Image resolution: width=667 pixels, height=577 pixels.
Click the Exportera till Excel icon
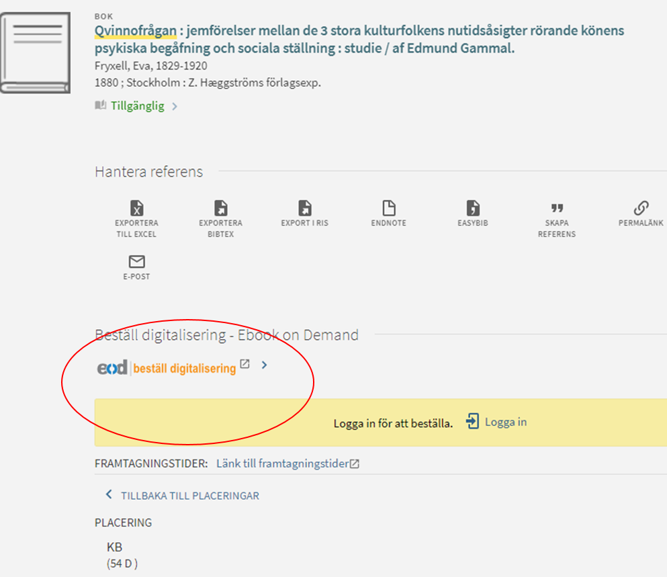(x=136, y=208)
